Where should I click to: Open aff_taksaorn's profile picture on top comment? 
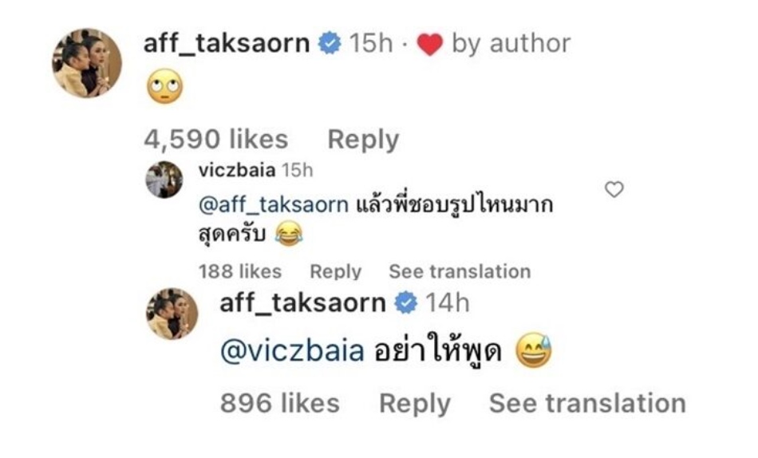coord(87,63)
